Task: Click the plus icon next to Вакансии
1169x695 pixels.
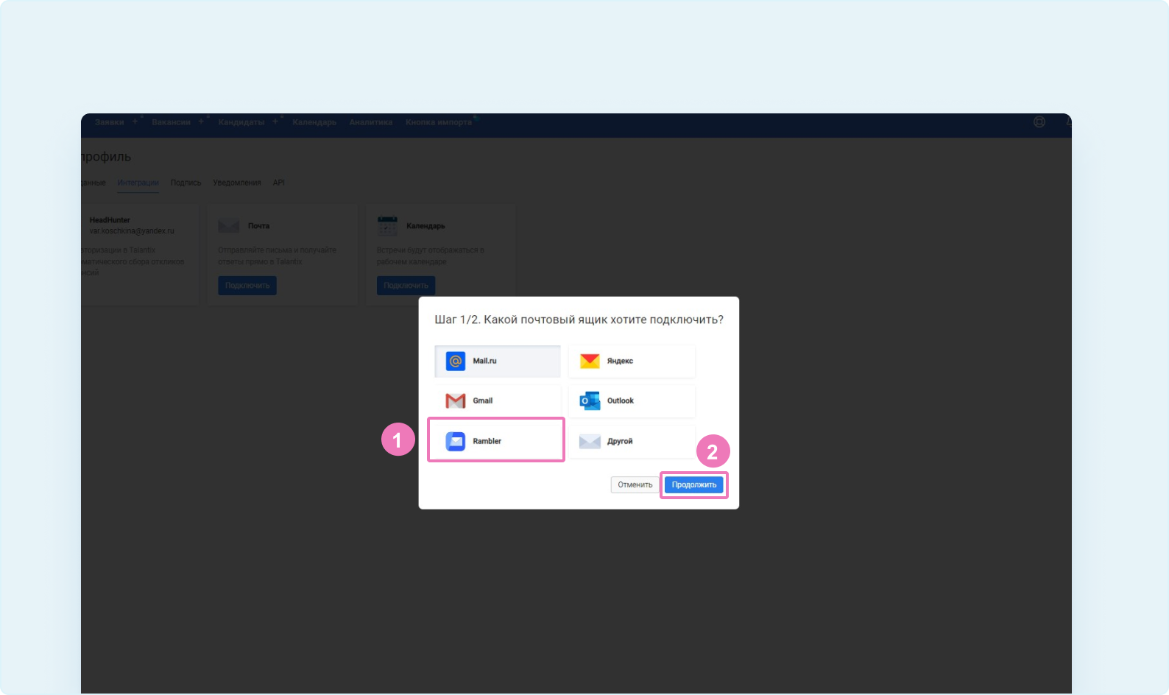Action: (x=201, y=121)
